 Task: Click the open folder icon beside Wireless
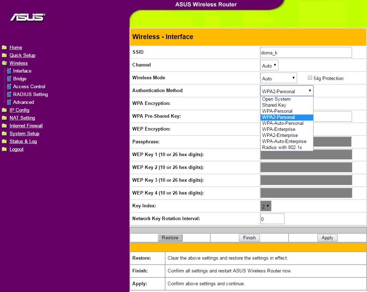(x=4, y=63)
